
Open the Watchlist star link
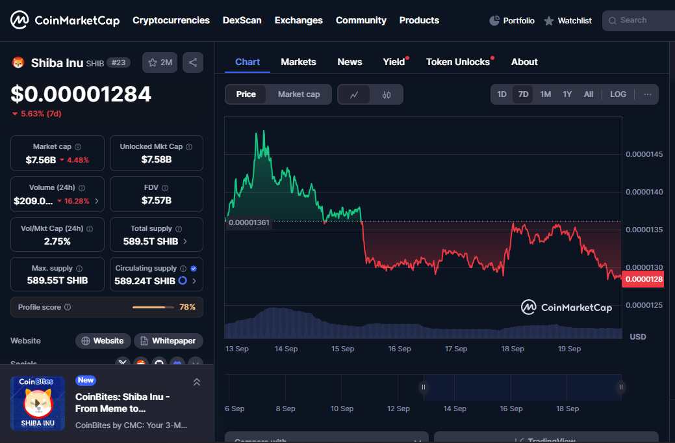[568, 21]
